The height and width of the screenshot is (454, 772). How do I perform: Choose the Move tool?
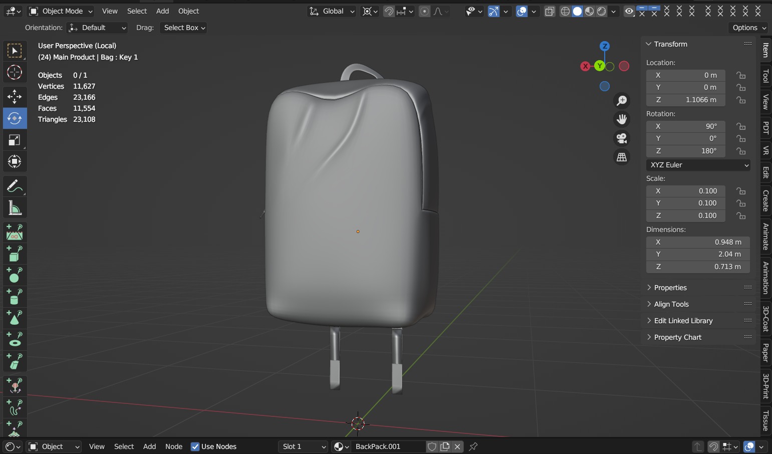click(15, 96)
